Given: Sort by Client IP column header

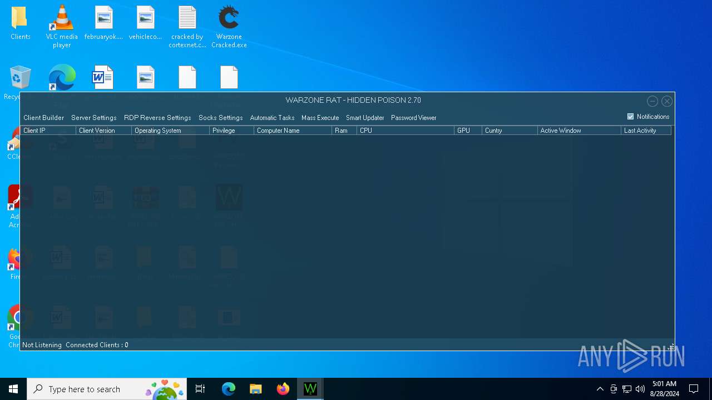Looking at the screenshot, I should 48,131.
